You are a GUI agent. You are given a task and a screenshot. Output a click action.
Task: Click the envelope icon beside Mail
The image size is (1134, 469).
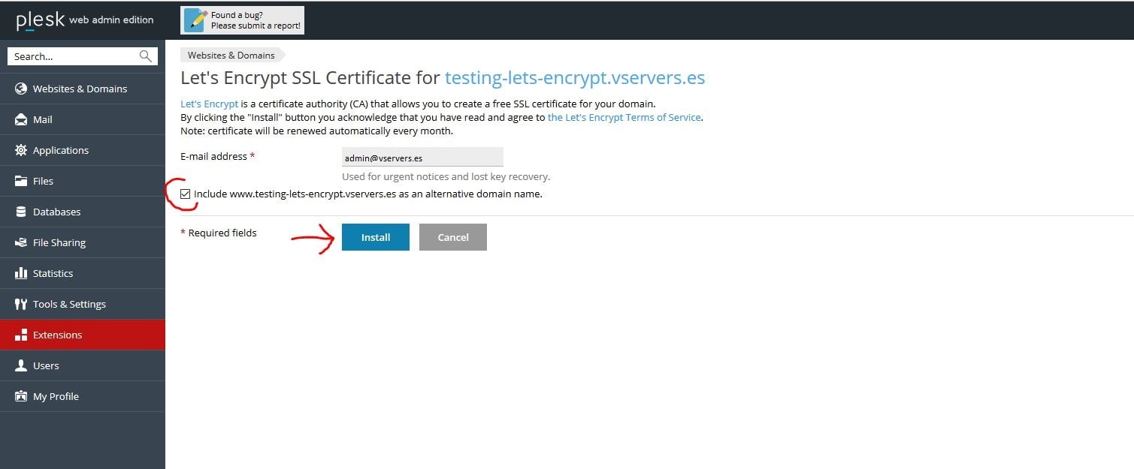click(x=21, y=119)
